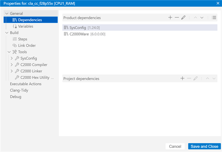Add a new project dependency

coord(182,78)
